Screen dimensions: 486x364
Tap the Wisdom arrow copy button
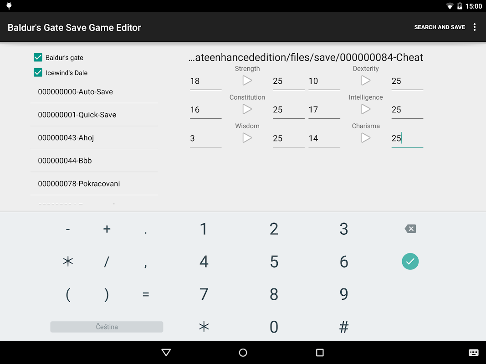tap(247, 138)
